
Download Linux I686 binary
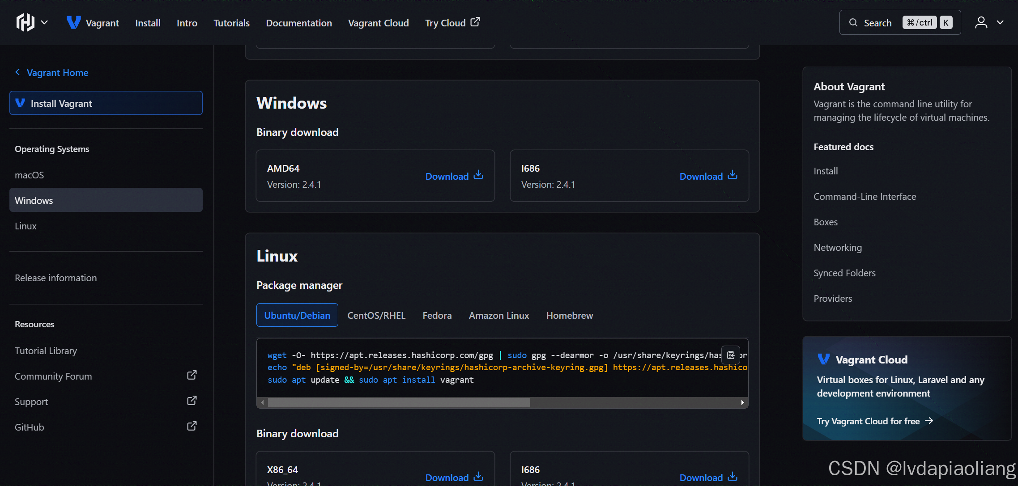pos(708,477)
